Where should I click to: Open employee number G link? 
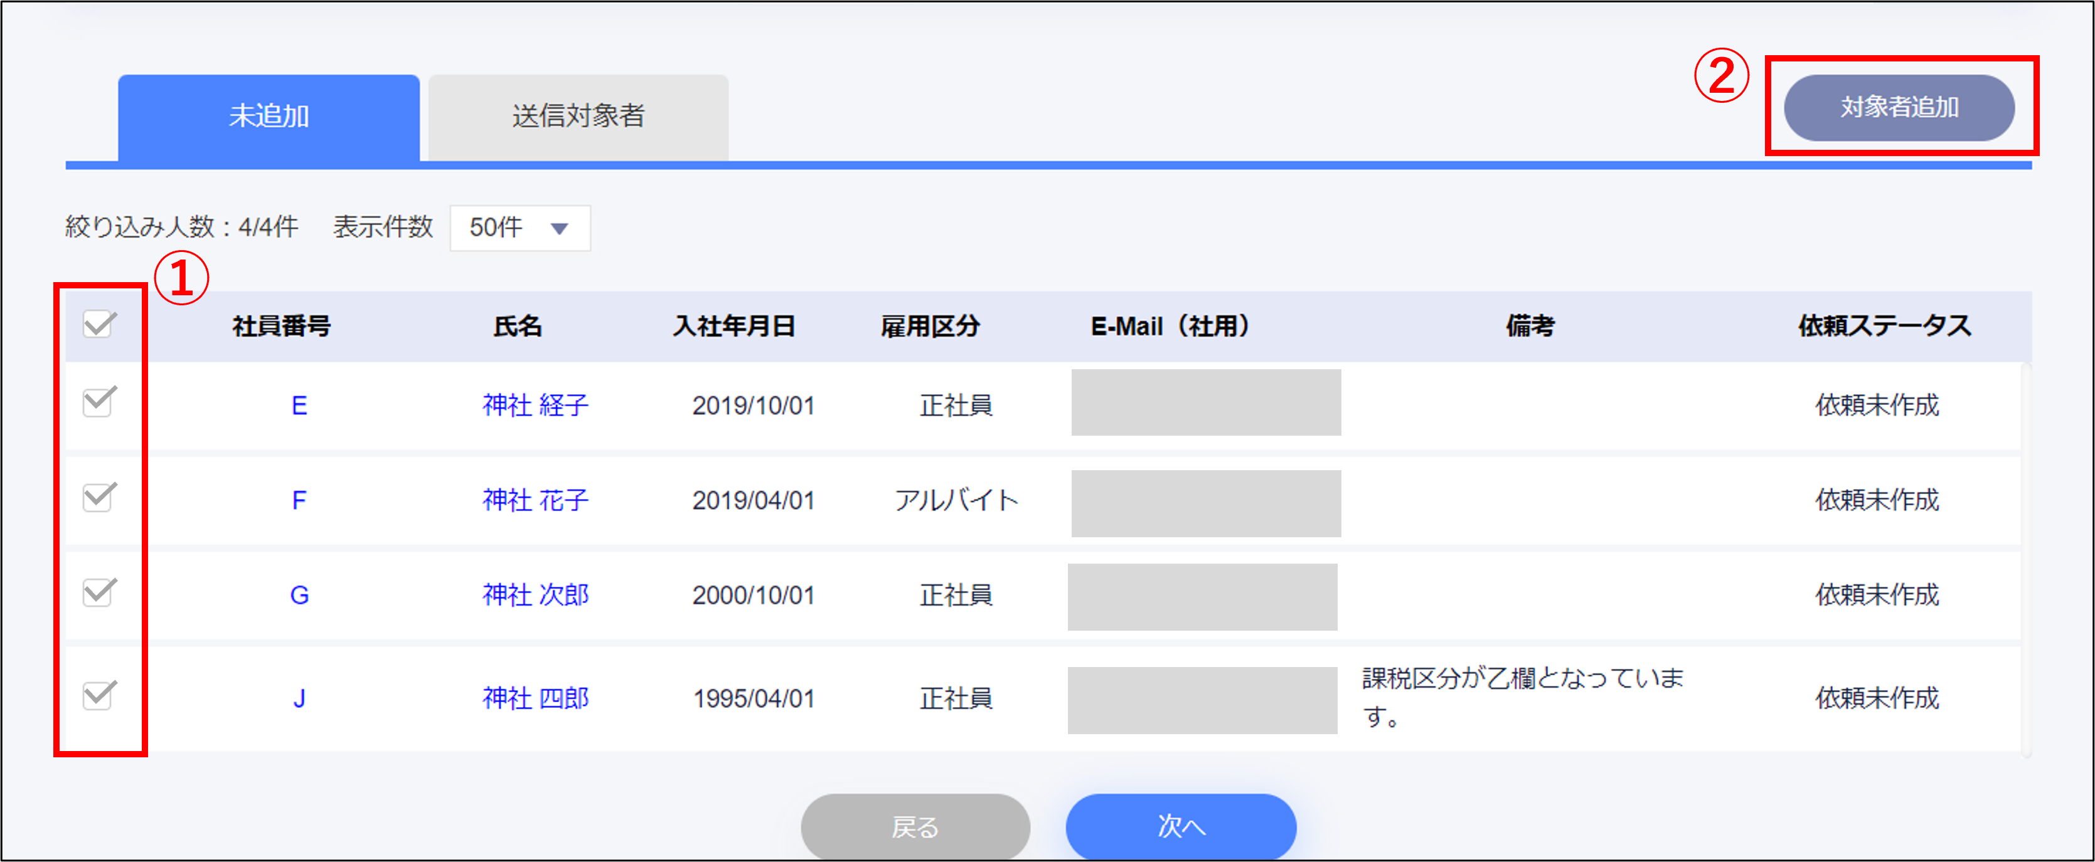pyautogui.click(x=299, y=595)
